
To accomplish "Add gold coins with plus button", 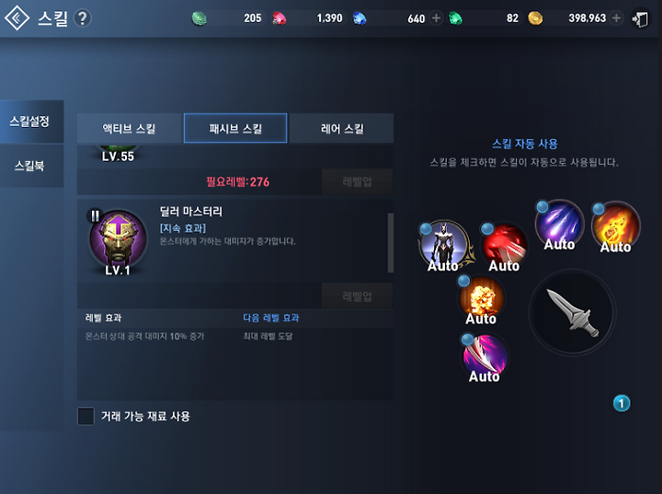I will [616, 18].
